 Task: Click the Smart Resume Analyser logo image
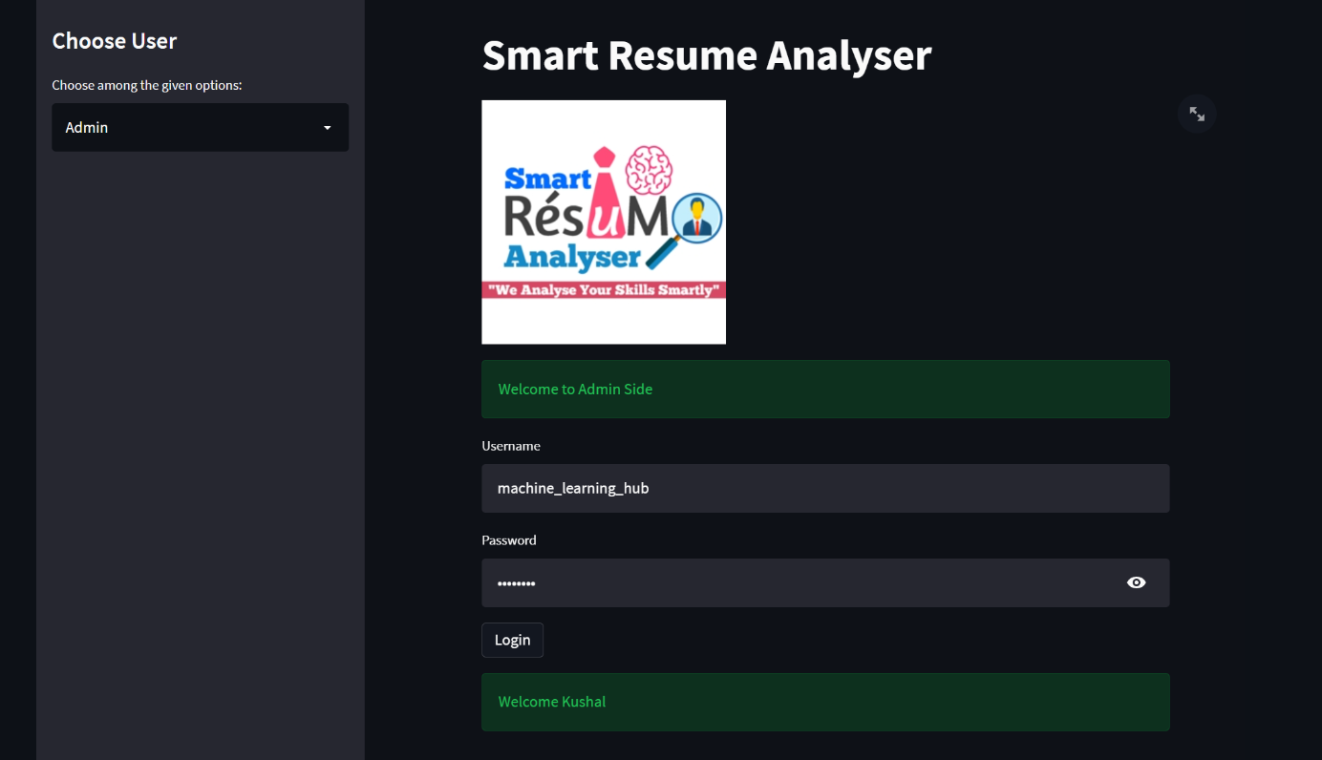pos(604,222)
